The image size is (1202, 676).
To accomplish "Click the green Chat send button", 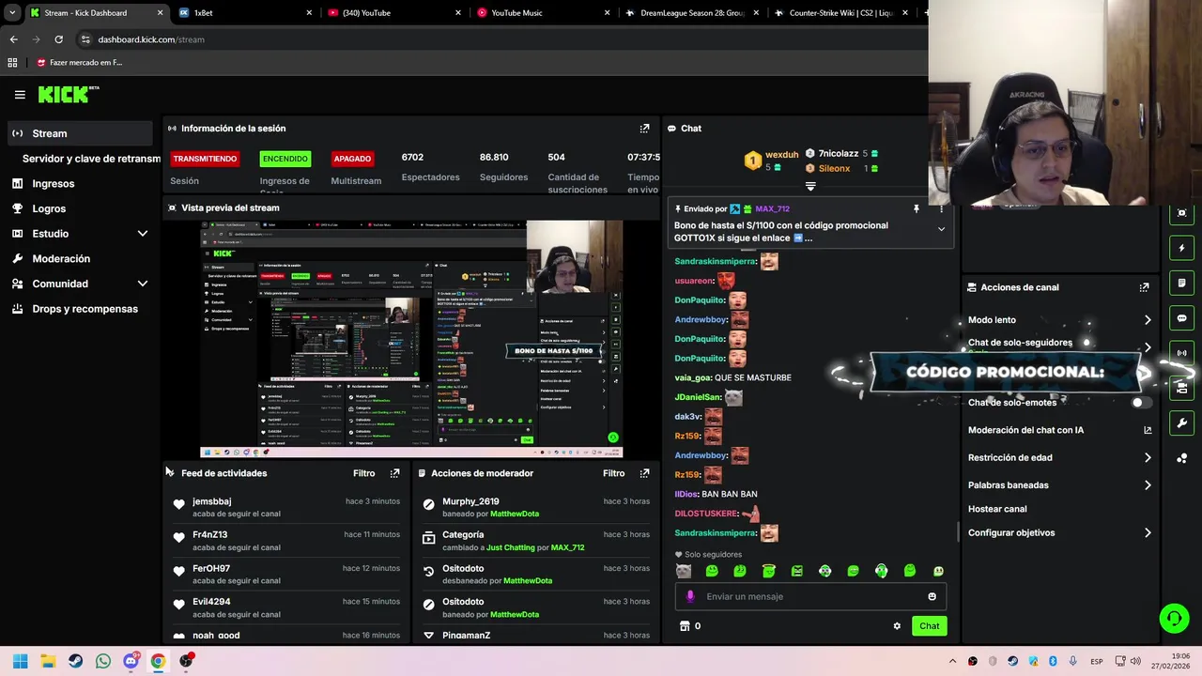I will coord(929,626).
